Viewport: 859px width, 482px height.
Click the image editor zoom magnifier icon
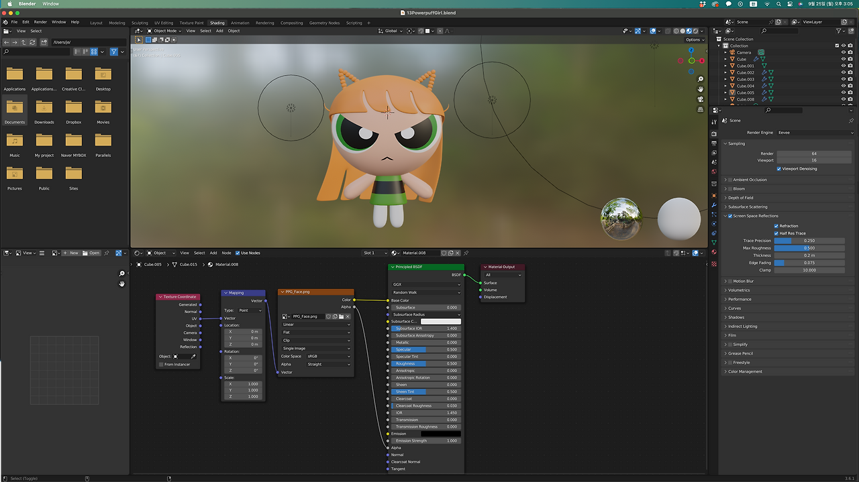coord(121,274)
